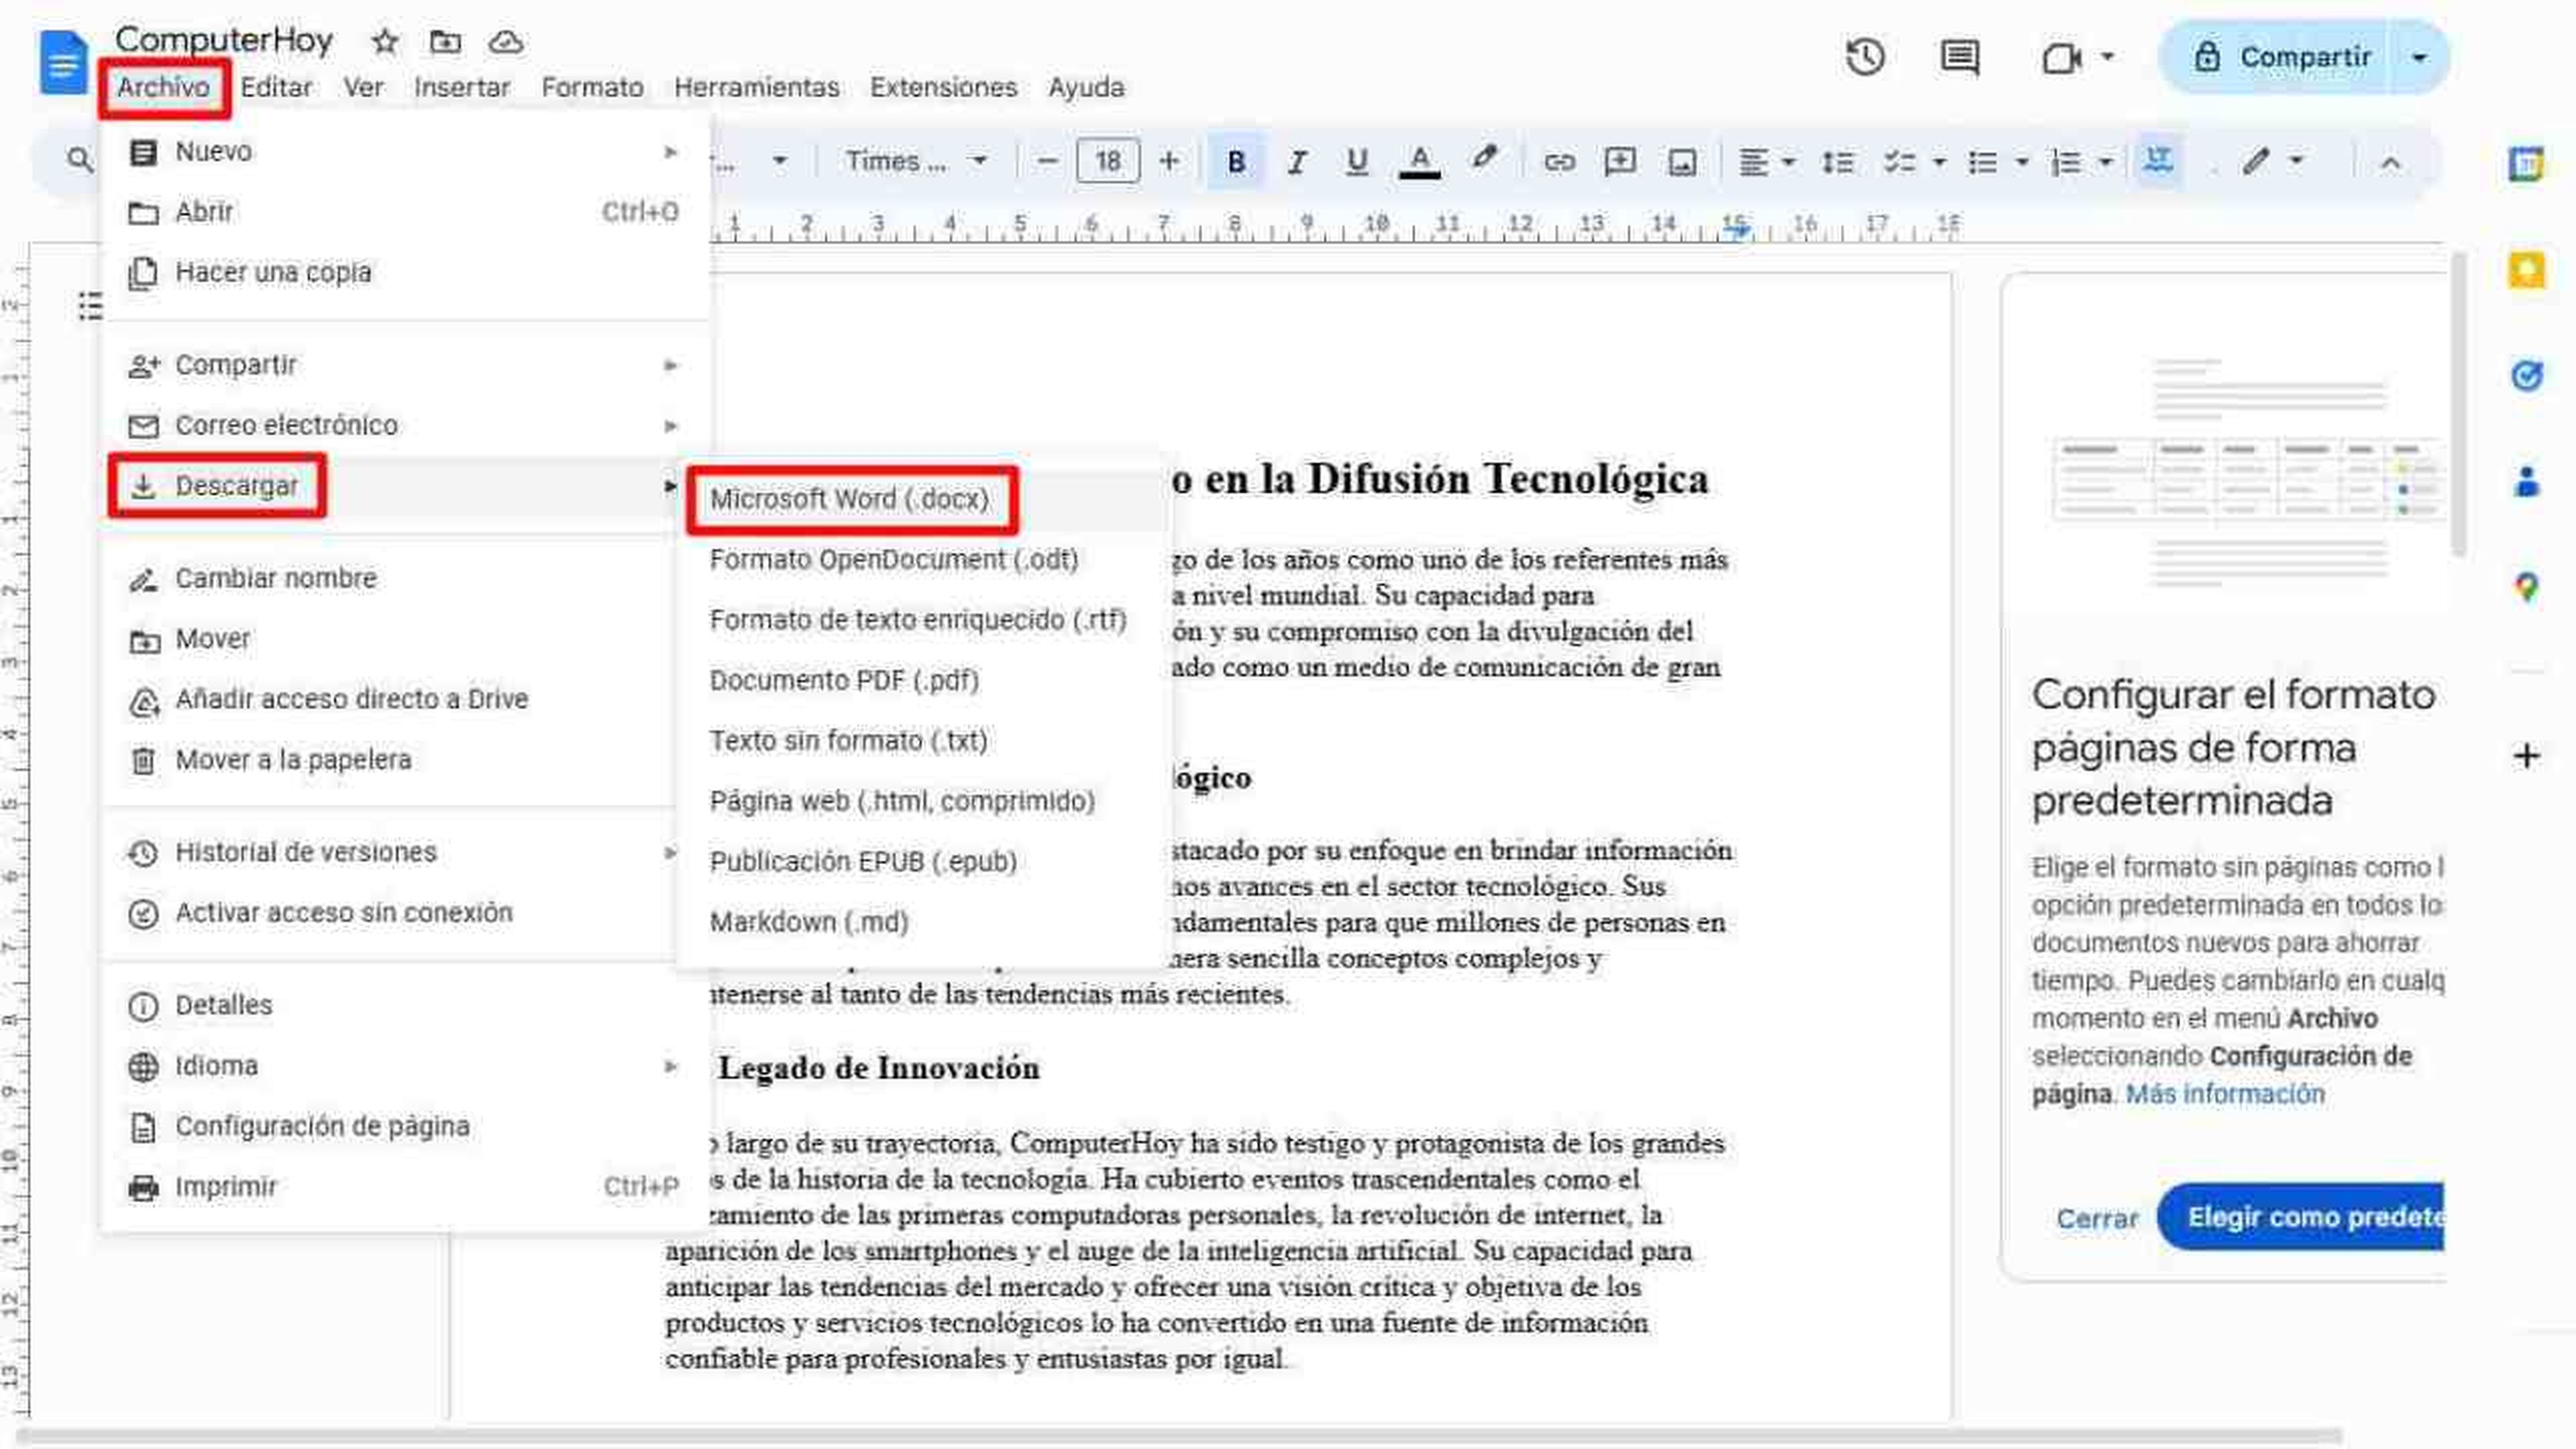Open the Formato menu
Image resolution: width=2576 pixels, height=1449 pixels.
click(x=592, y=87)
